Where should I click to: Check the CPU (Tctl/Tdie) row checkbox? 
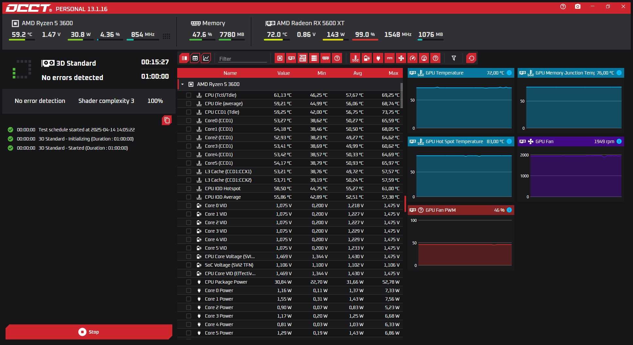pyautogui.click(x=189, y=95)
